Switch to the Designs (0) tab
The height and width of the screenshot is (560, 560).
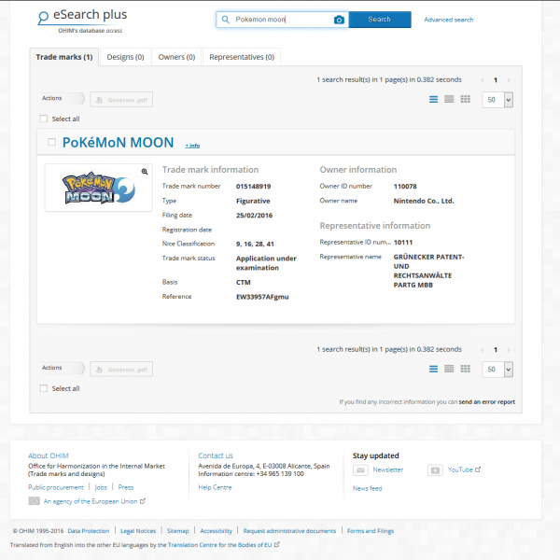click(125, 57)
